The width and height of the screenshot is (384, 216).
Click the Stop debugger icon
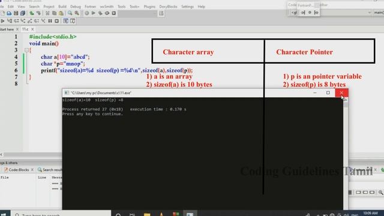tap(56, 21)
